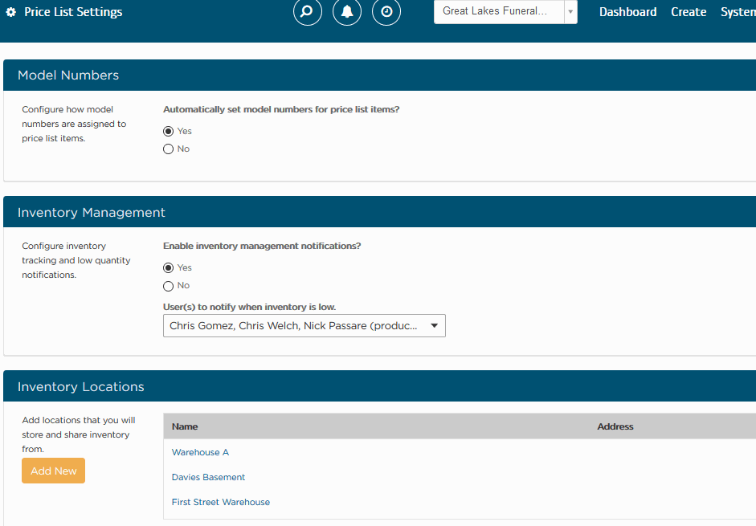Click the 'Enable inventory management notifications?' label
Screen dimensions: 756x526
coord(262,246)
